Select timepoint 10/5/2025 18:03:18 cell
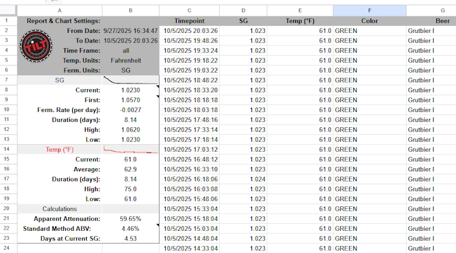This screenshot has height=253, width=456. (189, 110)
